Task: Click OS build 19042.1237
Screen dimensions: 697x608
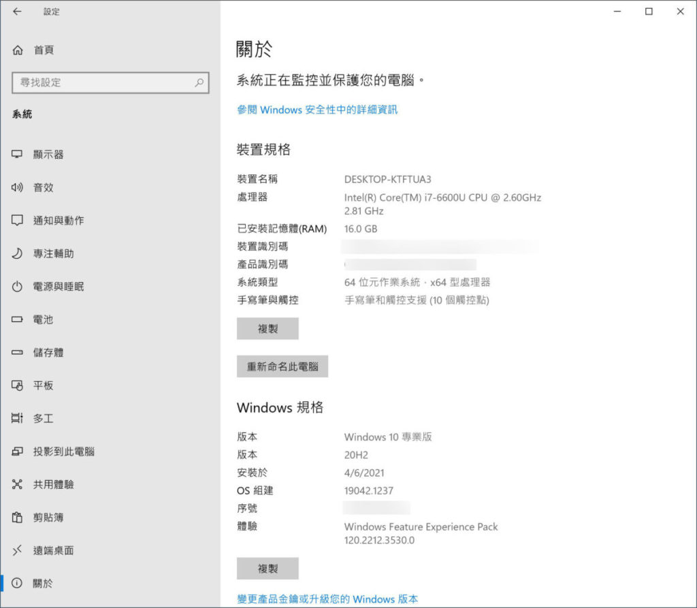Action: (x=368, y=491)
